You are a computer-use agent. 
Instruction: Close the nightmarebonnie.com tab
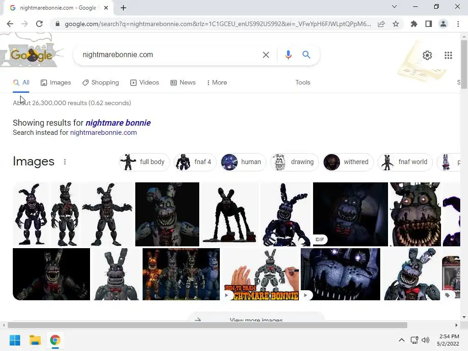point(106,8)
